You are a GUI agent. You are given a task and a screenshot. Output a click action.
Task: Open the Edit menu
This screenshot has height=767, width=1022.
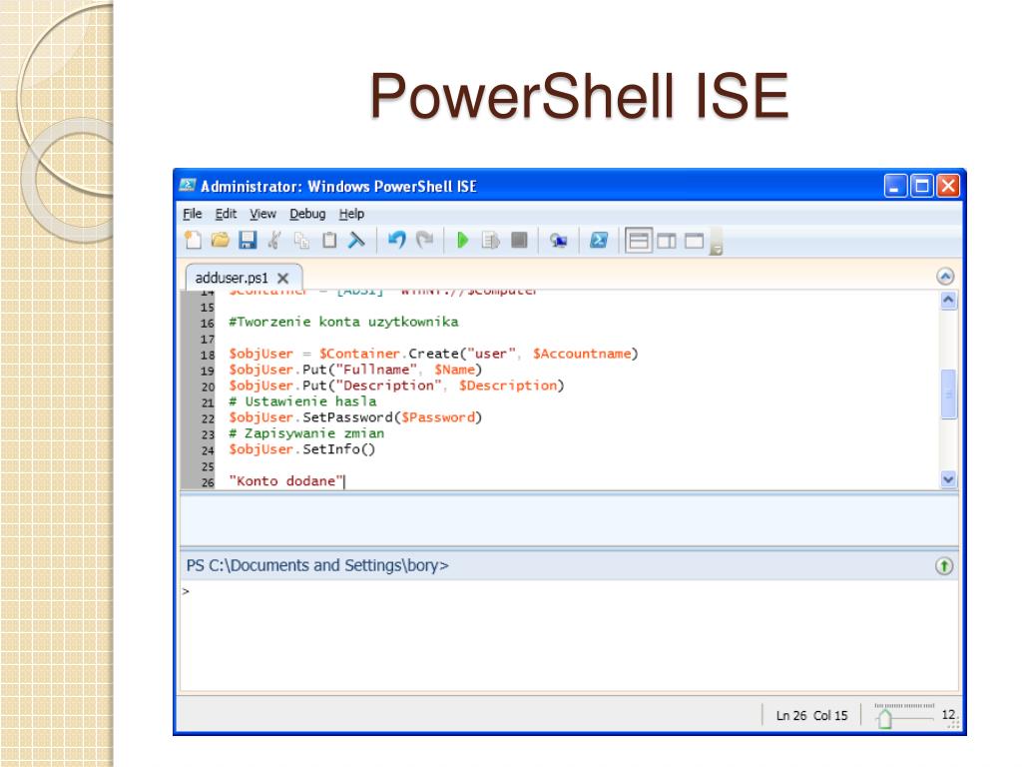tap(227, 214)
